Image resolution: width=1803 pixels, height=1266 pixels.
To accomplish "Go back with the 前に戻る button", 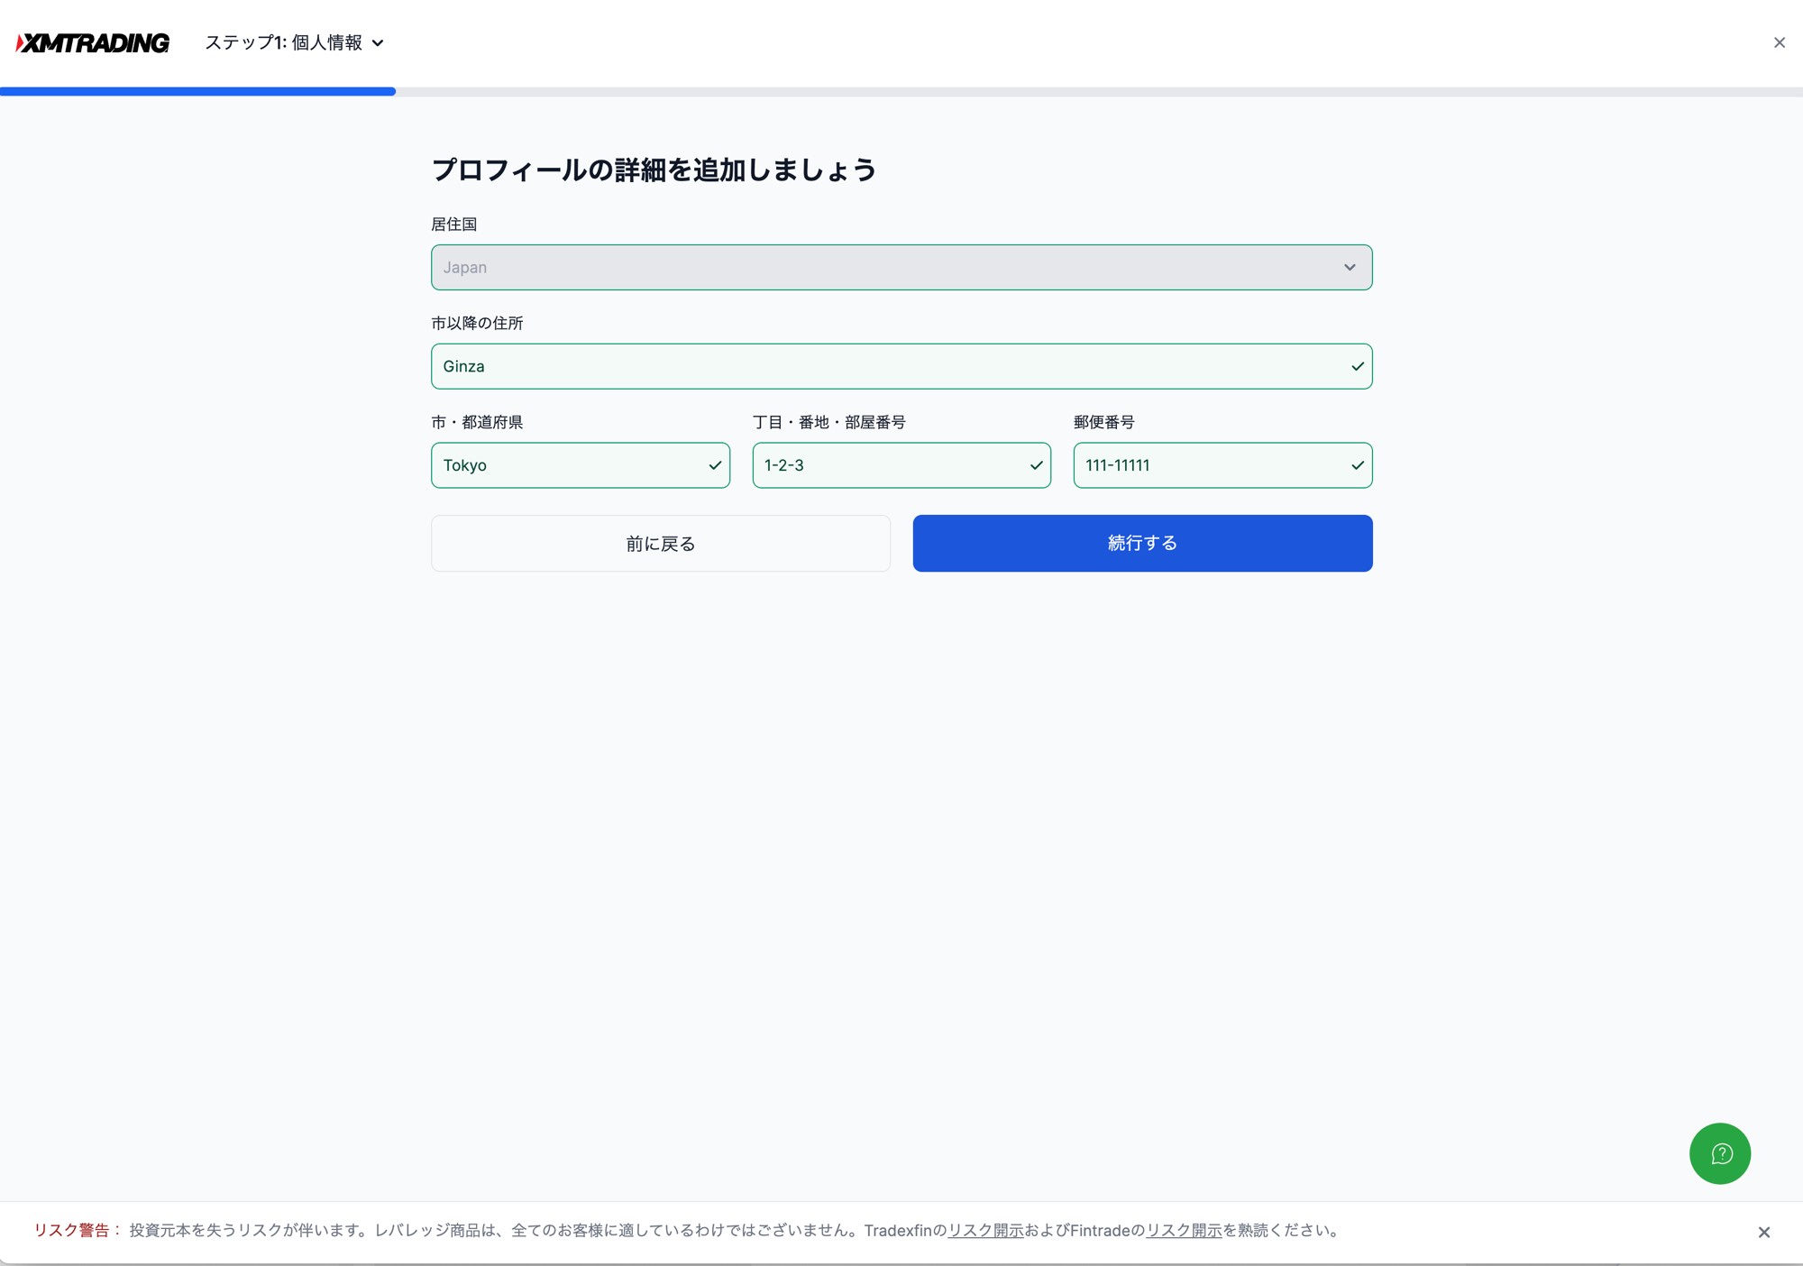I will 661,544.
